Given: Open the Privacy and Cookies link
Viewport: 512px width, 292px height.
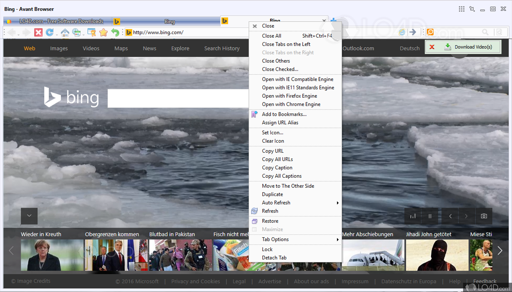Looking at the screenshot, I should coord(195,281).
